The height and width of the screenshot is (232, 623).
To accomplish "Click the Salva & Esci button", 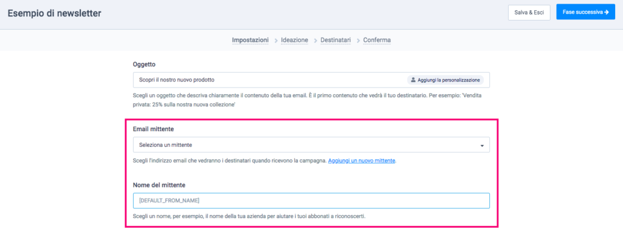I will (529, 12).
